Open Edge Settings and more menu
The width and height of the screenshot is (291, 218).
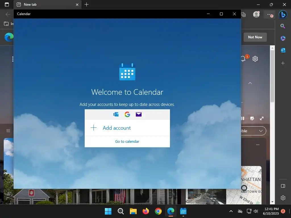tap(270, 14)
